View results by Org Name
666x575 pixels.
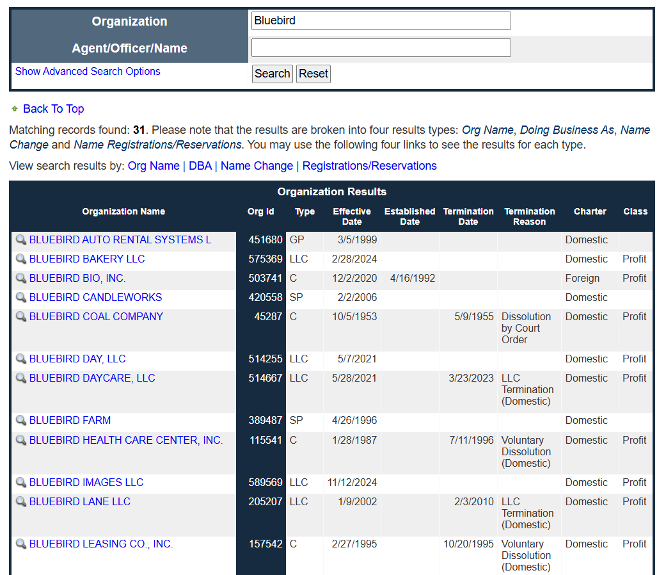click(x=154, y=166)
